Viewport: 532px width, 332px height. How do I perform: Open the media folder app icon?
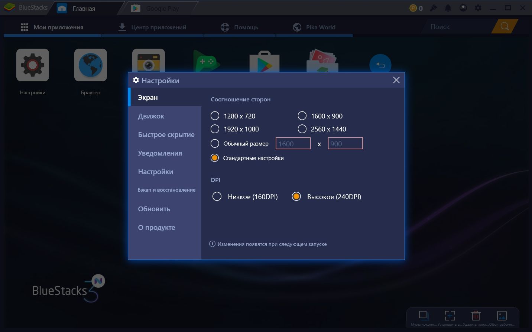click(322, 61)
